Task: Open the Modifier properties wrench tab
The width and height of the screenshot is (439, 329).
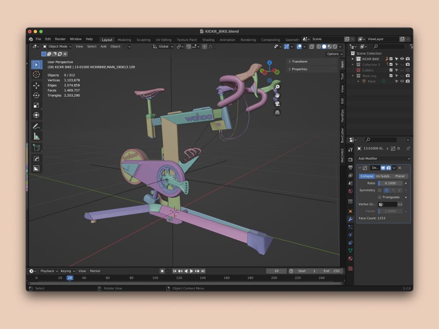Action: (x=350, y=219)
